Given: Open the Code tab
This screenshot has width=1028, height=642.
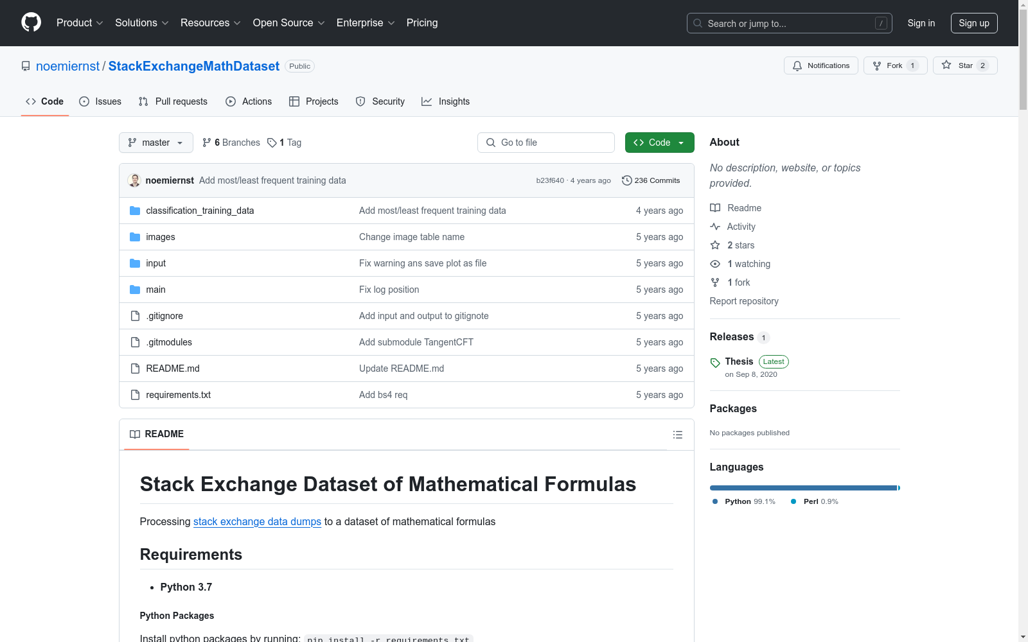Looking at the screenshot, I should pyautogui.click(x=45, y=101).
